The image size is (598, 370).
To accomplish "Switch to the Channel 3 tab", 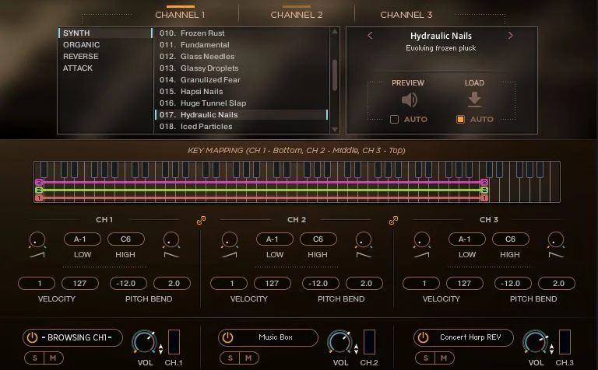I will [406, 15].
